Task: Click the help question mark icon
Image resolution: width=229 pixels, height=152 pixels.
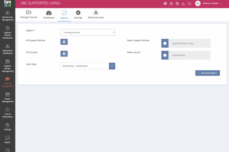Action: (x=165, y=3)
